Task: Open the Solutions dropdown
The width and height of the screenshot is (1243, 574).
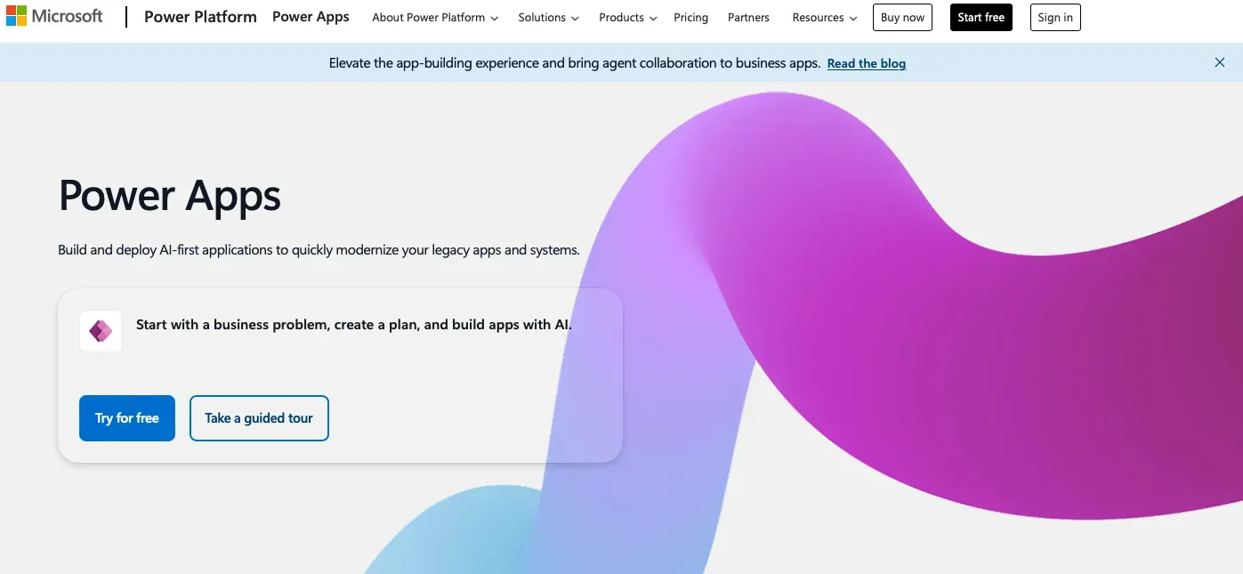Action: coord(549,18)
